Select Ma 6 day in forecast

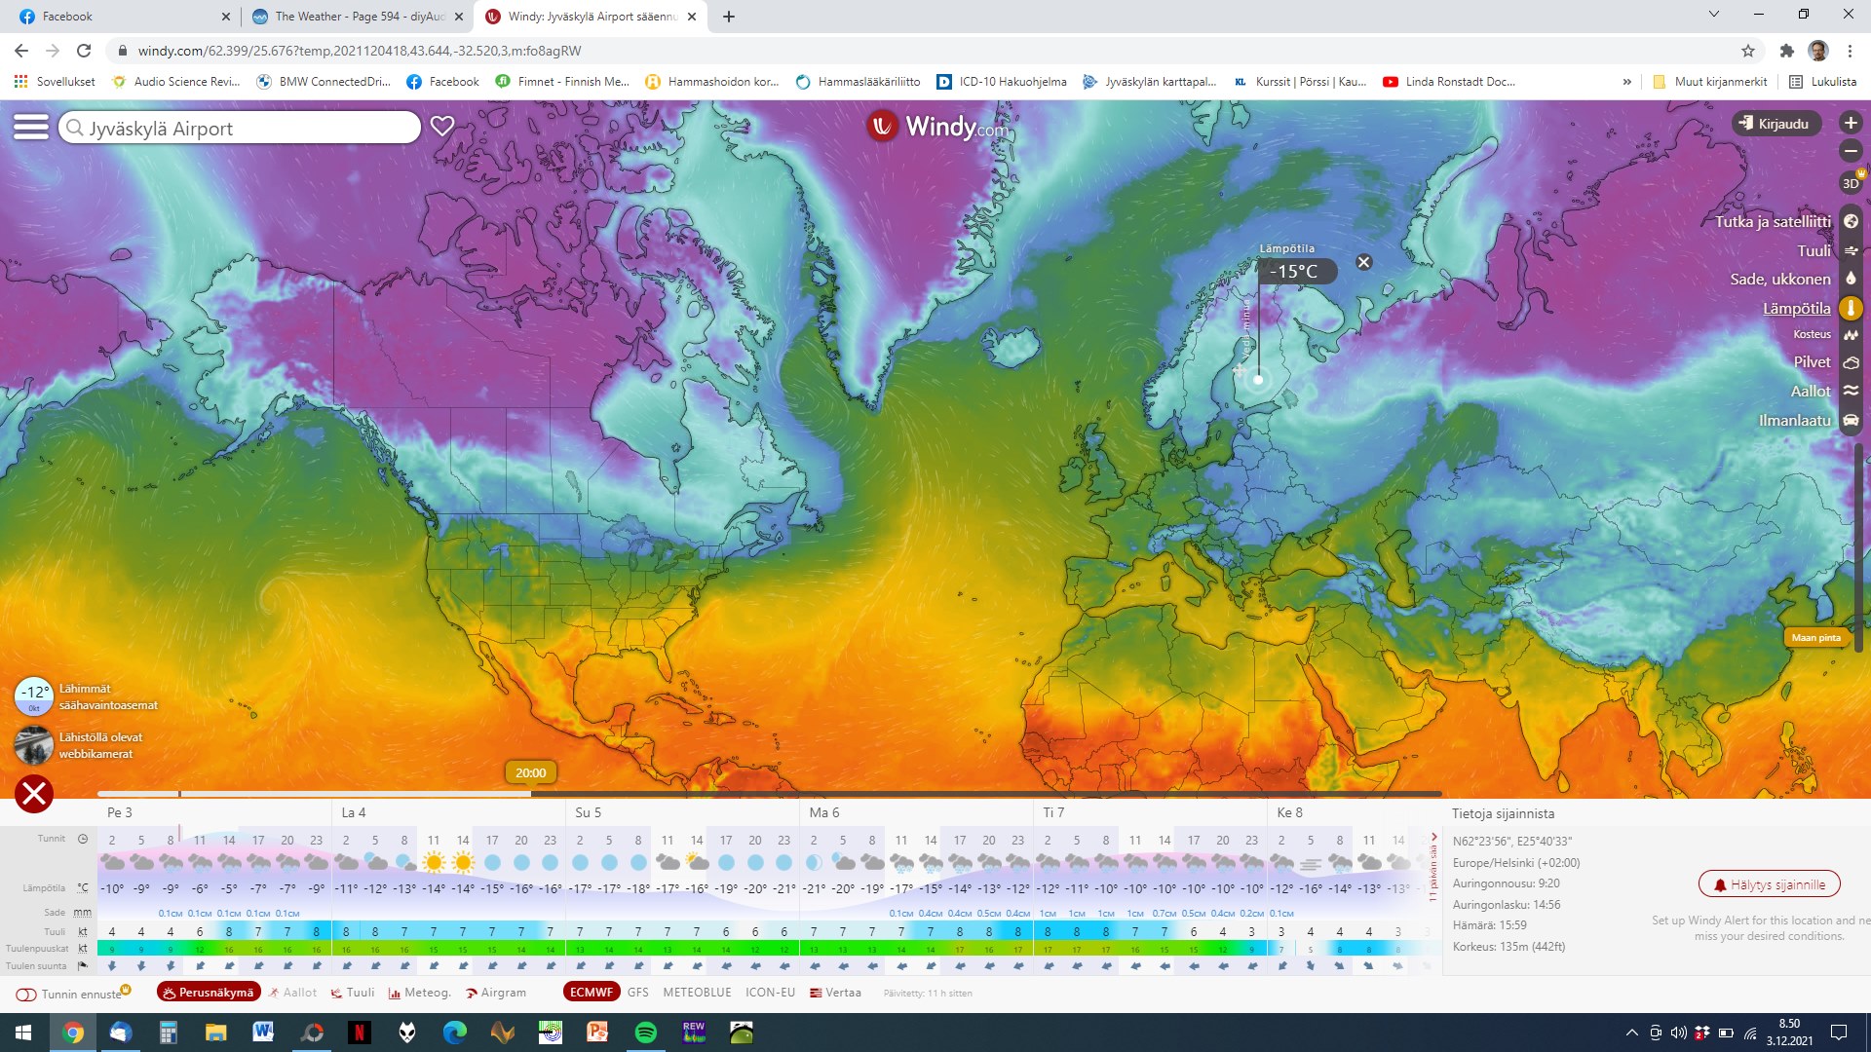[x=823, y=812]
